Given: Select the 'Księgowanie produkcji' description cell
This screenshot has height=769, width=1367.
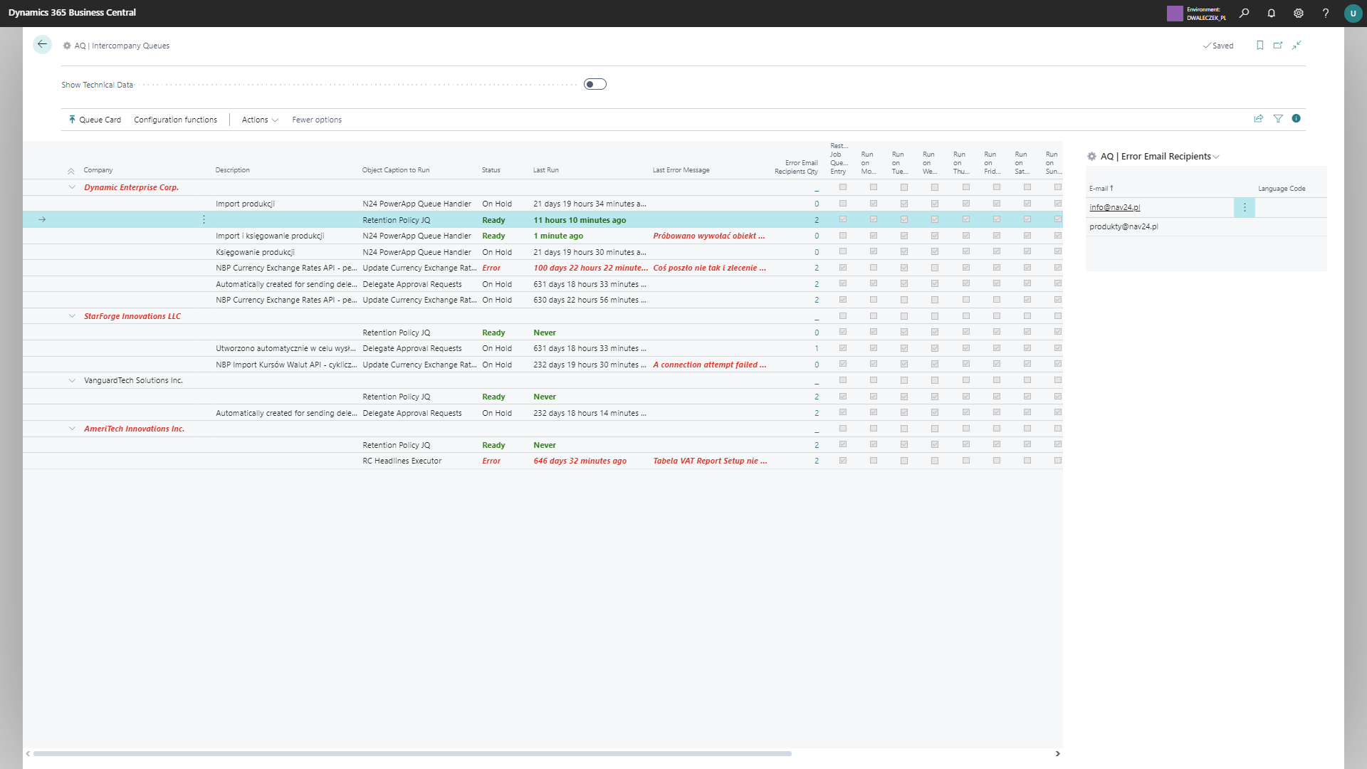Looking at the screenshot, I should [x=256, y=252].
